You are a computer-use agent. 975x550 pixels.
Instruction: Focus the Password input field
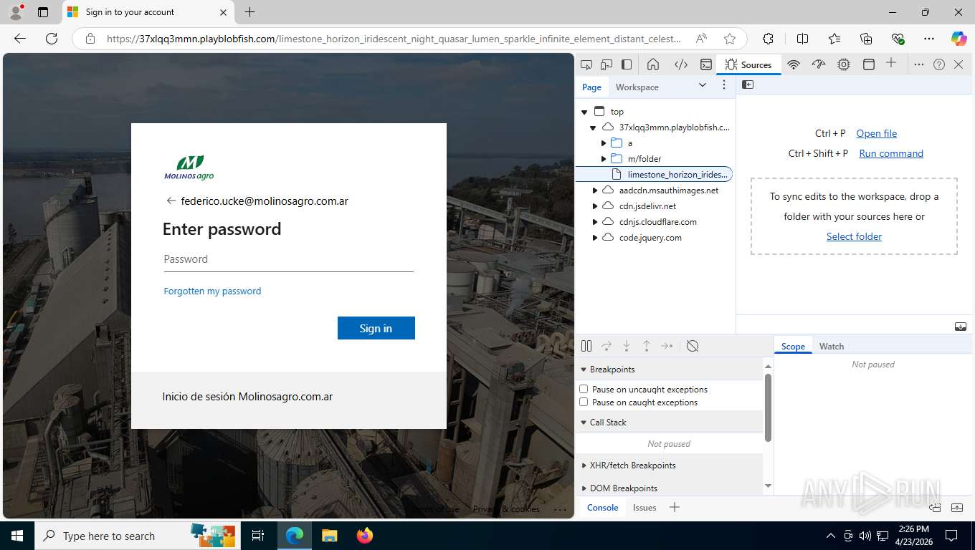[x=288, y=260]
